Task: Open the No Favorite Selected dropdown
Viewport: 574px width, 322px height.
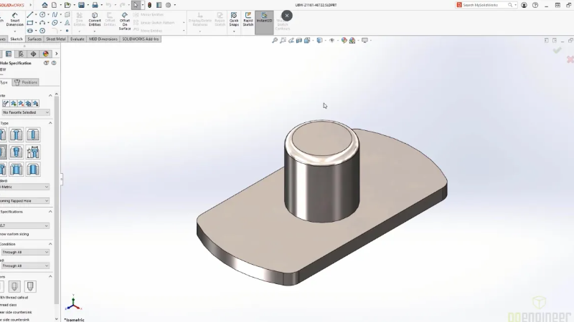Action: coord(25,112)
